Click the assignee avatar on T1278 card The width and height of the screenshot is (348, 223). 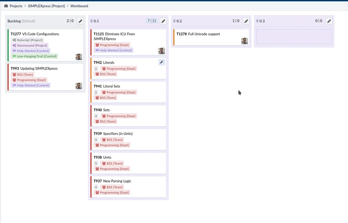click(x=244, y=41)
